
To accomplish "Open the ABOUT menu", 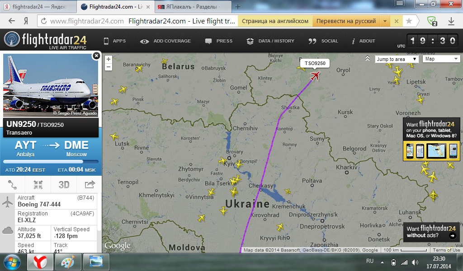I will tap(363, 41).
